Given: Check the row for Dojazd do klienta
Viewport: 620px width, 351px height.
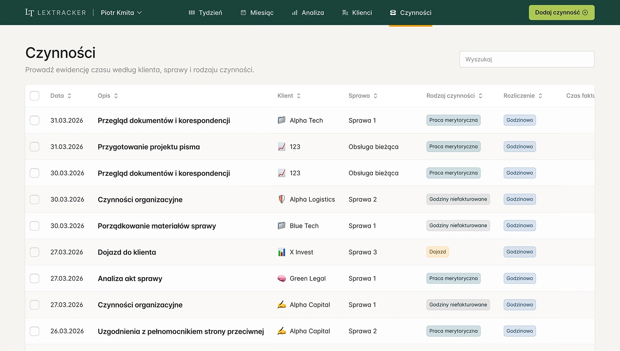Looking at the screenshot, I should [x=34, y=252].
